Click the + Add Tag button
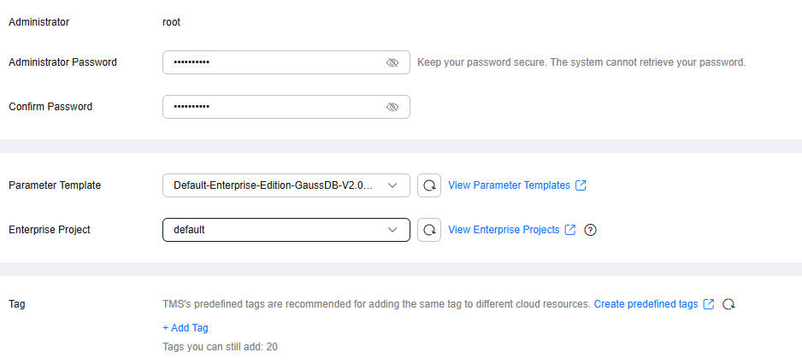802x364 pixels. click(x=186, y=328)
